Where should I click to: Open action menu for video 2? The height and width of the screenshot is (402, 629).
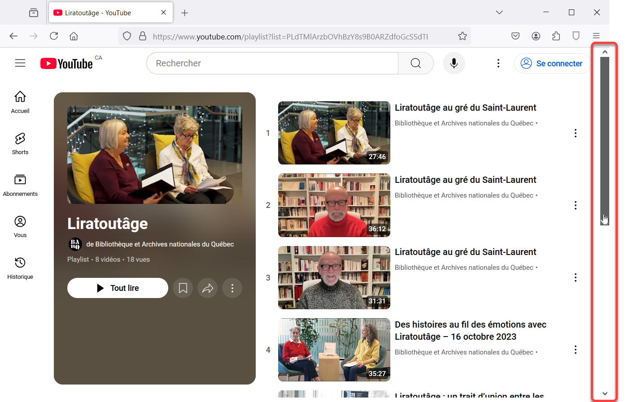click(x=576, y=205)
